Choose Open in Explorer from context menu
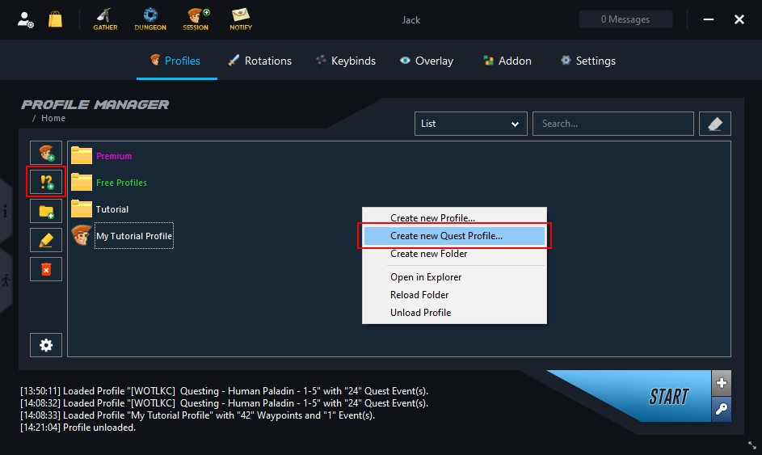 click(x=426, y=277)
